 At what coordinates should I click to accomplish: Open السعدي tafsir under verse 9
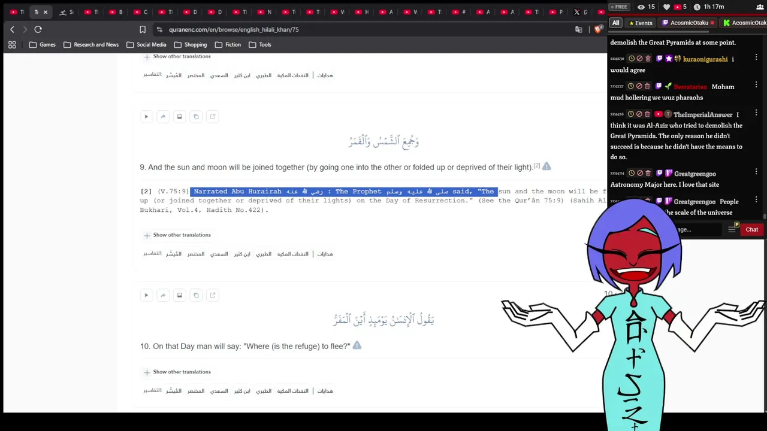point(219,254)
